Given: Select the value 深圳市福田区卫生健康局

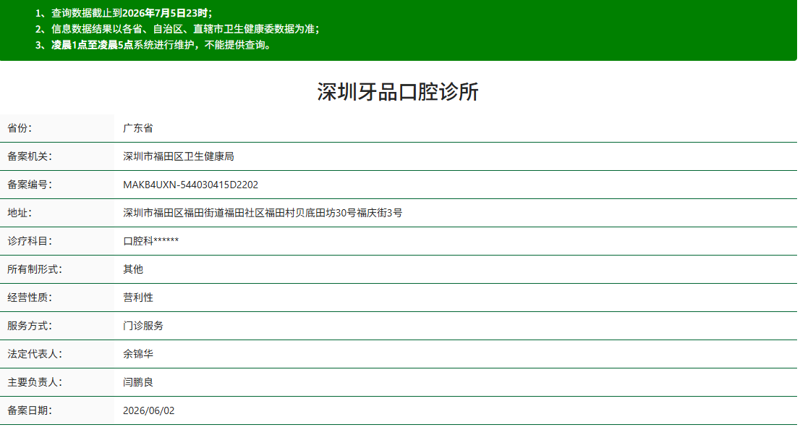Looking at the screenshot, I should pos(179,156).
